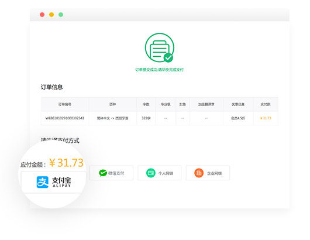Click the green WeChat Pay icon
This screenshot has height=240, width=310.
pyautogui.click(x=103, y=173)
